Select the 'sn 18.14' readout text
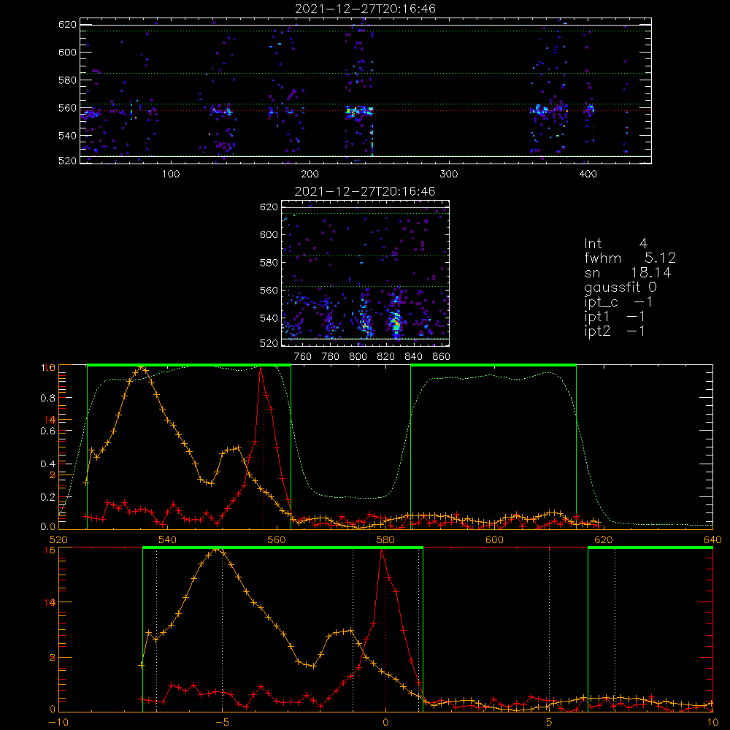This screenshot has height=730, width=730. tap(628, 273)
